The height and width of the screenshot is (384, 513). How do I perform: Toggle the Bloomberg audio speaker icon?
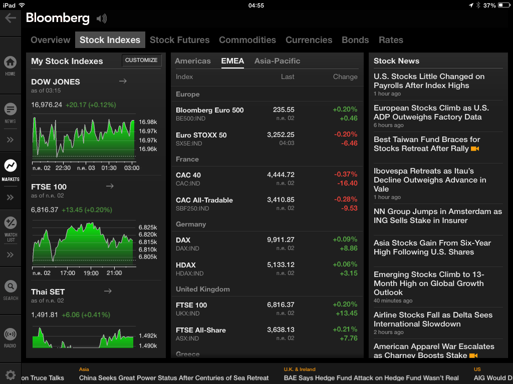(102, 18)
